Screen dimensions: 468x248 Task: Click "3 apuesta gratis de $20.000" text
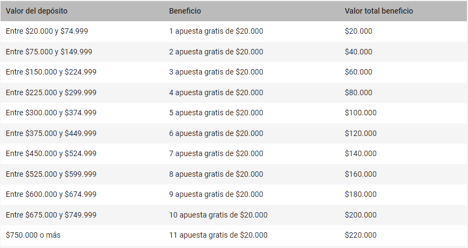(216, 72)
